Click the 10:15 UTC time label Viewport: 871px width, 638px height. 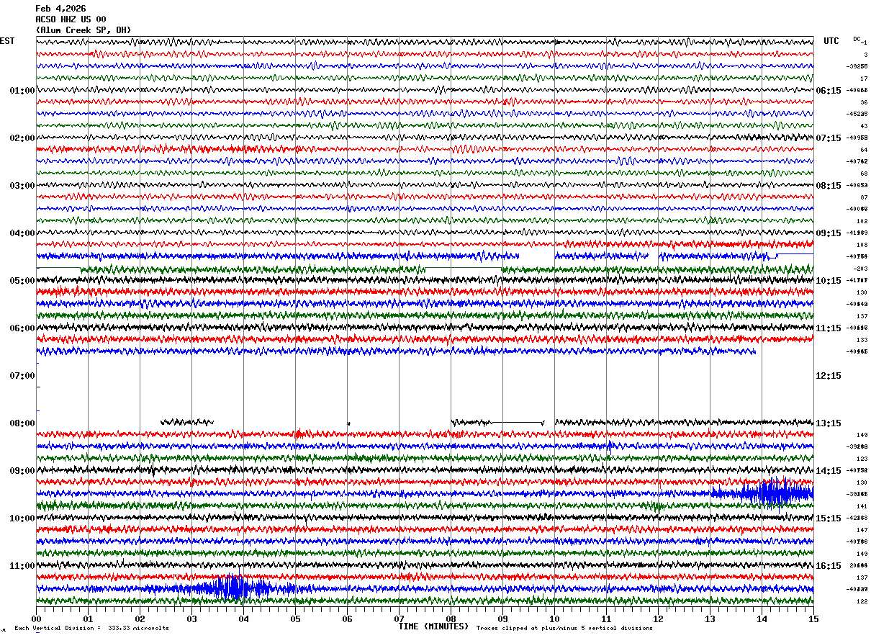(829, 281)
